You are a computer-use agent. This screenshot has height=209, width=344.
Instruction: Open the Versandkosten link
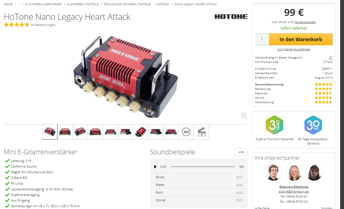point(305,22)
